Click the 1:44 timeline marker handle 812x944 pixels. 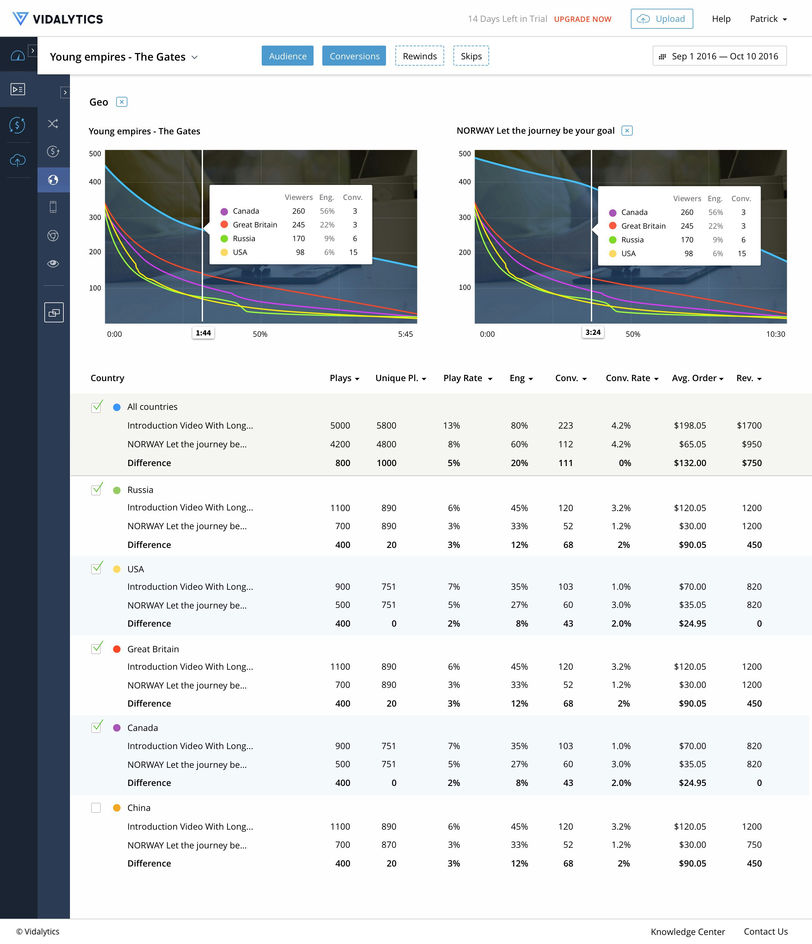[203, 333]
